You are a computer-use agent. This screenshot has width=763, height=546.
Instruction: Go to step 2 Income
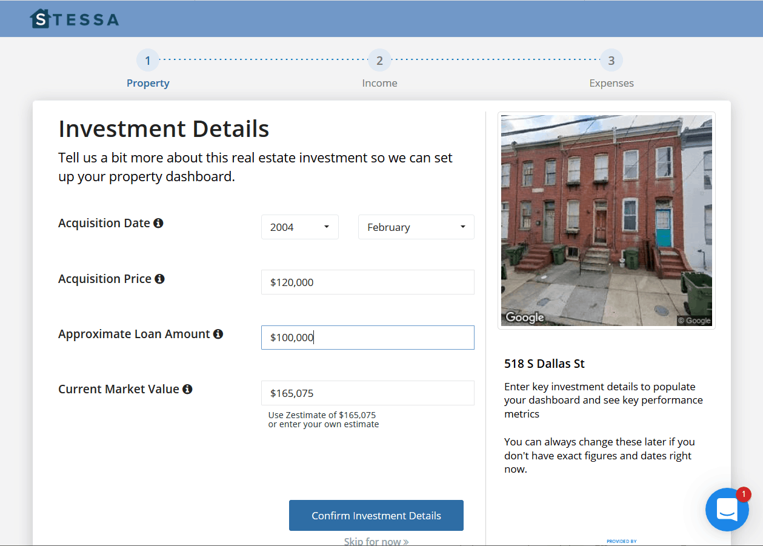click(379, 61)
